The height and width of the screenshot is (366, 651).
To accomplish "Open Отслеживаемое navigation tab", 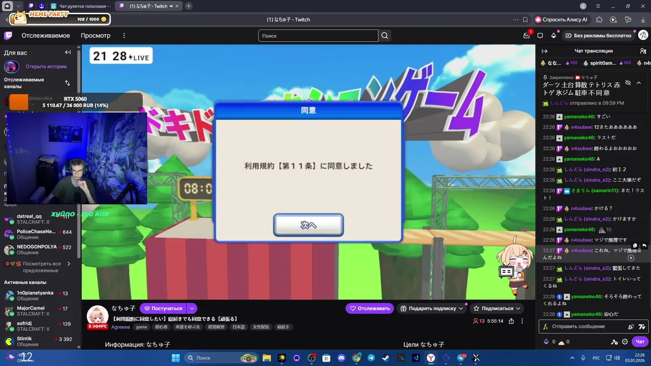I will coord(45,36).
